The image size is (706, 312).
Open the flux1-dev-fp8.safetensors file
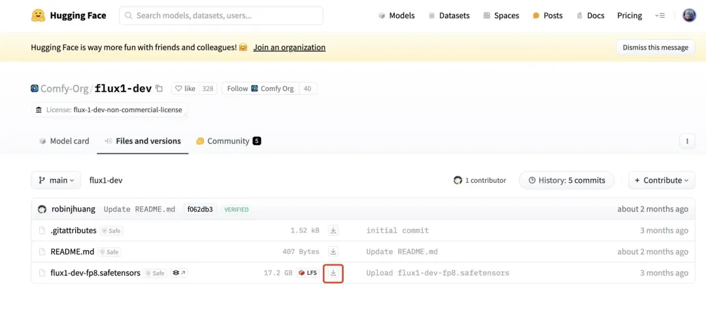[95, 273]
